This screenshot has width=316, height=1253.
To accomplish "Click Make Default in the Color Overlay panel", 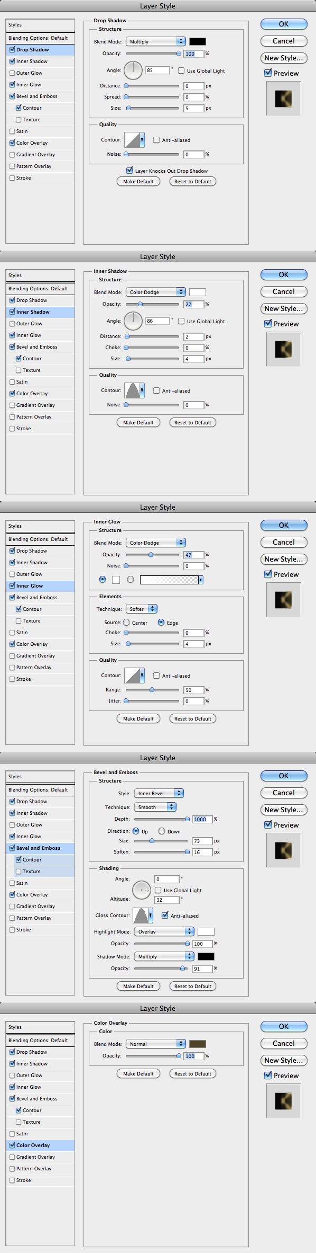I will point(138,1073).
